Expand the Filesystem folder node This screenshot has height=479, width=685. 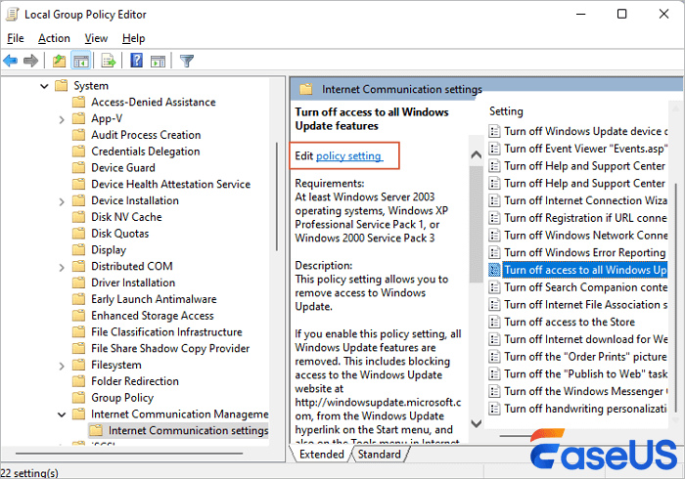[x=63, y=365]
